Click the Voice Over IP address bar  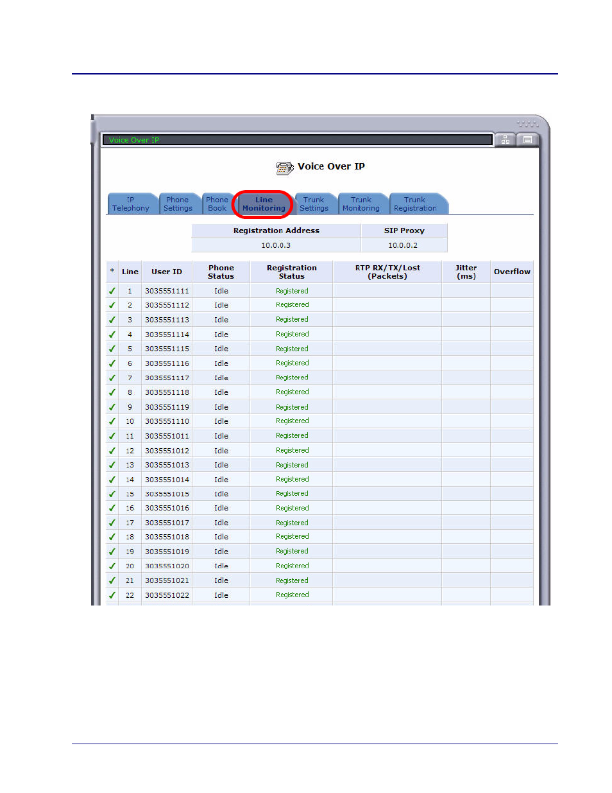[297, 139]
